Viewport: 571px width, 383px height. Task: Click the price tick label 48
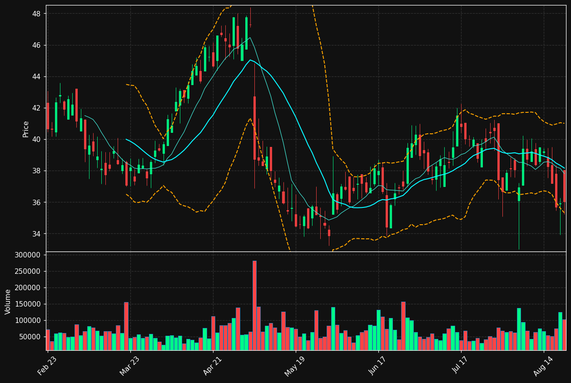36,14
